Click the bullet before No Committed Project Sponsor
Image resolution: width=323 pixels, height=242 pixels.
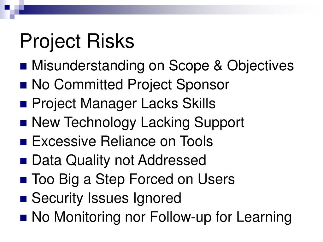coord(23,85)
